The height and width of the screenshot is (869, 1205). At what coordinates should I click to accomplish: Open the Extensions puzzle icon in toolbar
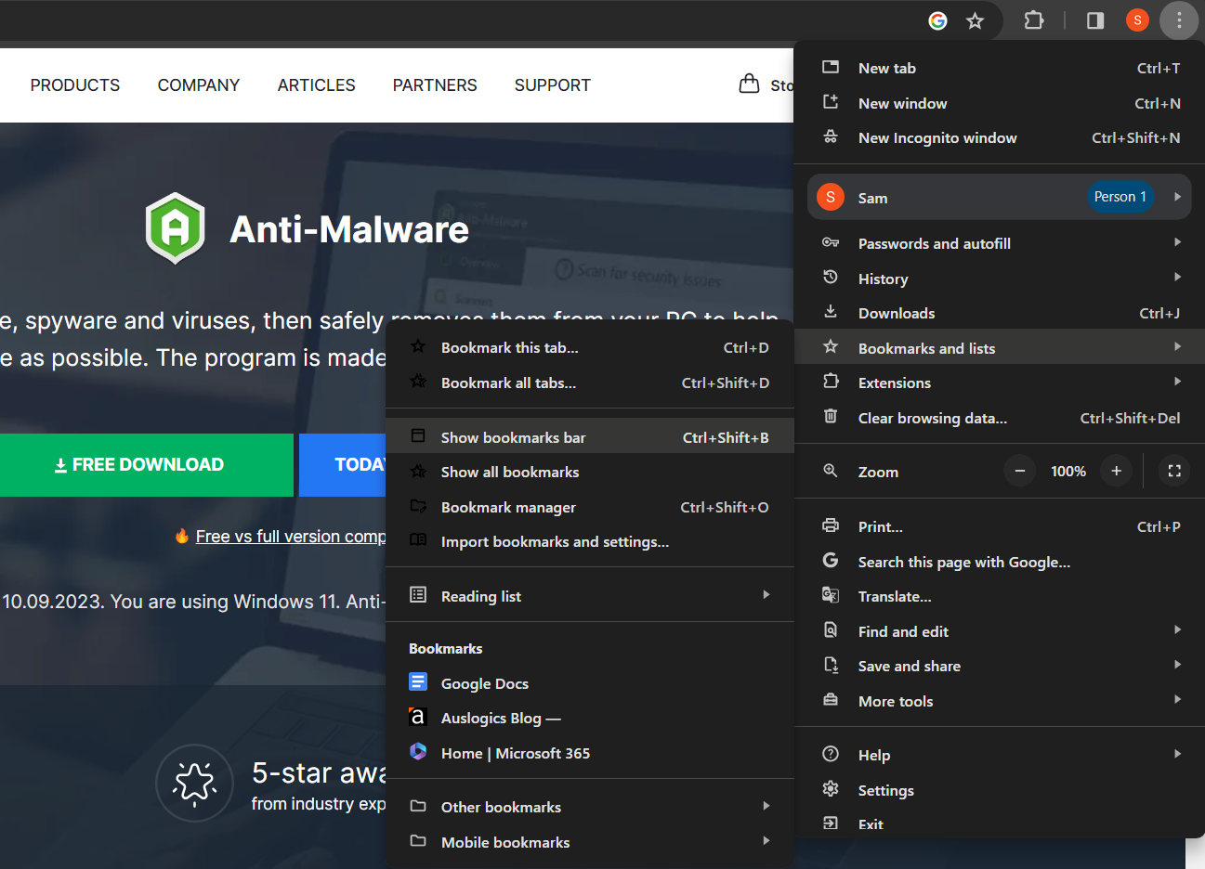pos(1033,20)
